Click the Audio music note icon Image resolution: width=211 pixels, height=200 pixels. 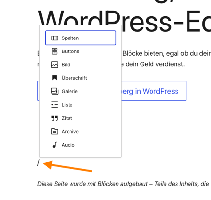click(55, 145)
